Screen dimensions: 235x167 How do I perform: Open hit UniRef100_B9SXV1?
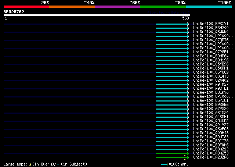(211, 24)
